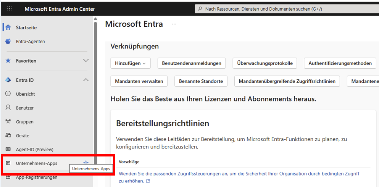Click the Benannte Standorte button
Image resolution: width=379 pixels, height=187 pixels.
201,81
